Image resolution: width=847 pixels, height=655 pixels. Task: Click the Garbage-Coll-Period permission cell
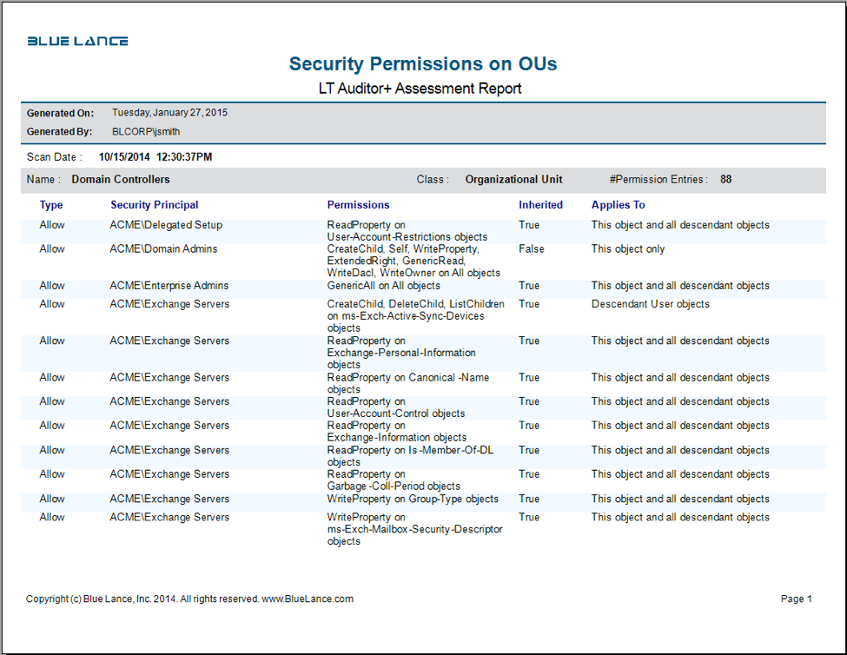pos(394,480)
